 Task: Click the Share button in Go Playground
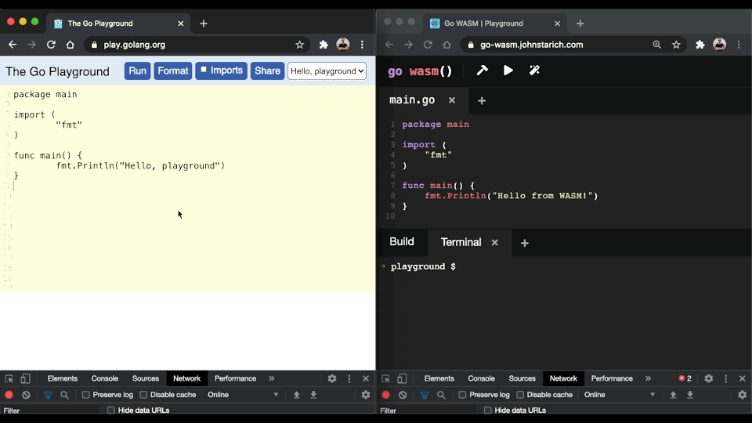[267, 71]
